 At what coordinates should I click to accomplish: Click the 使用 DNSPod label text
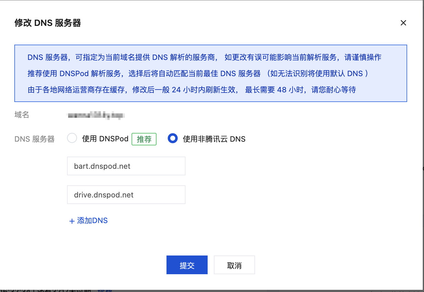tap(105, 139)
